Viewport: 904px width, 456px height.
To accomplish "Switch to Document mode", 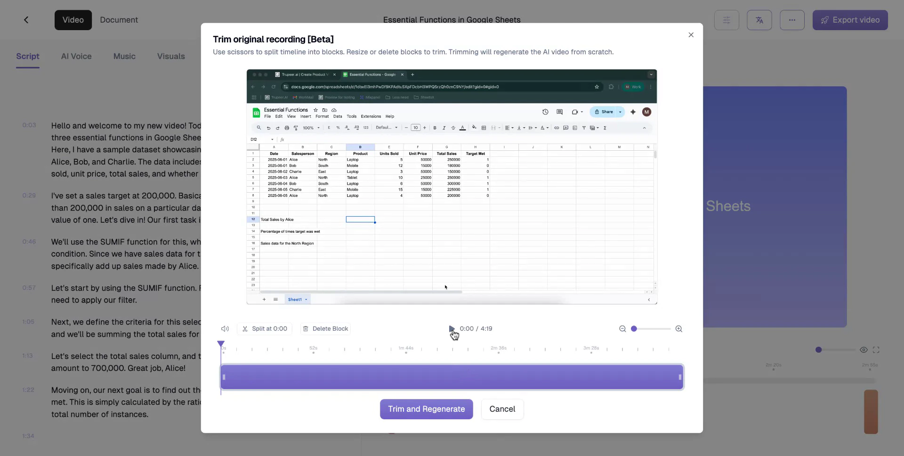I will [118, 20].
